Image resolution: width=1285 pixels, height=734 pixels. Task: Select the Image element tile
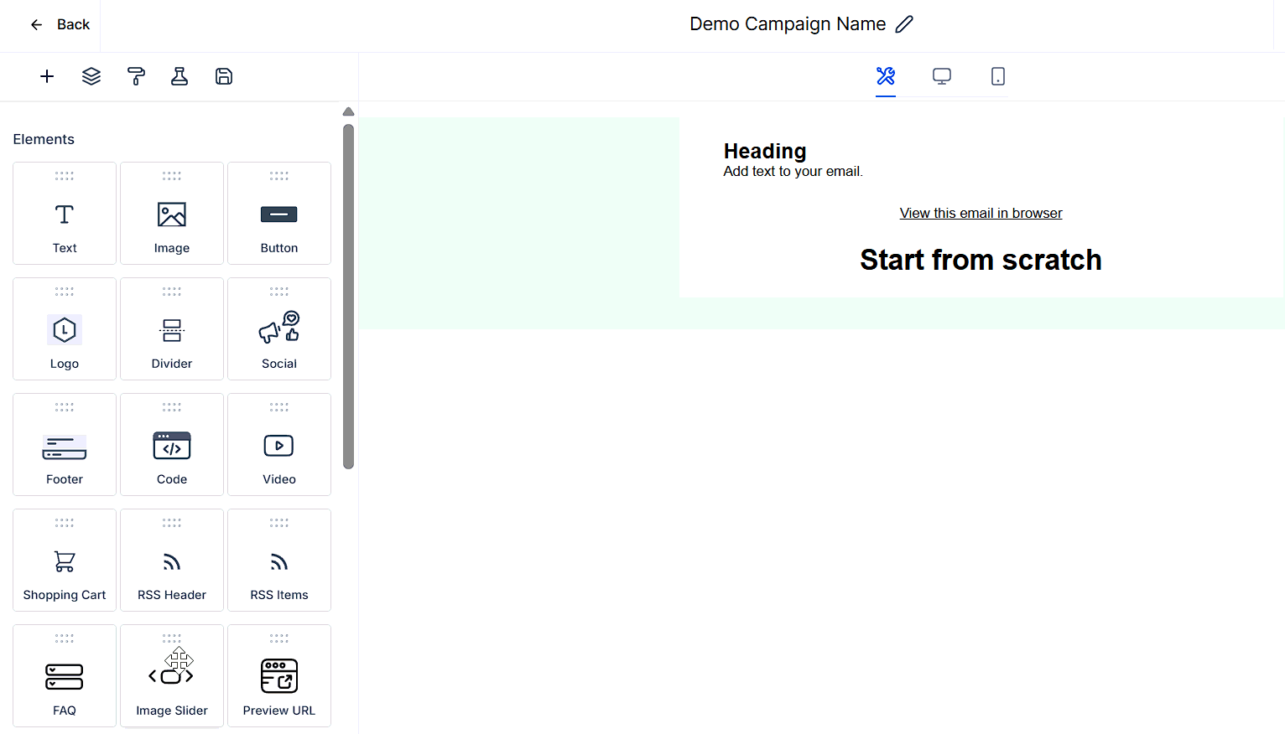click(172, 213)
